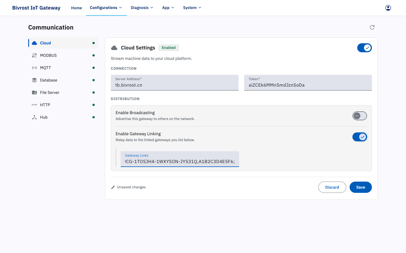Click the green status dot on MQTT row

click(94, 68)
